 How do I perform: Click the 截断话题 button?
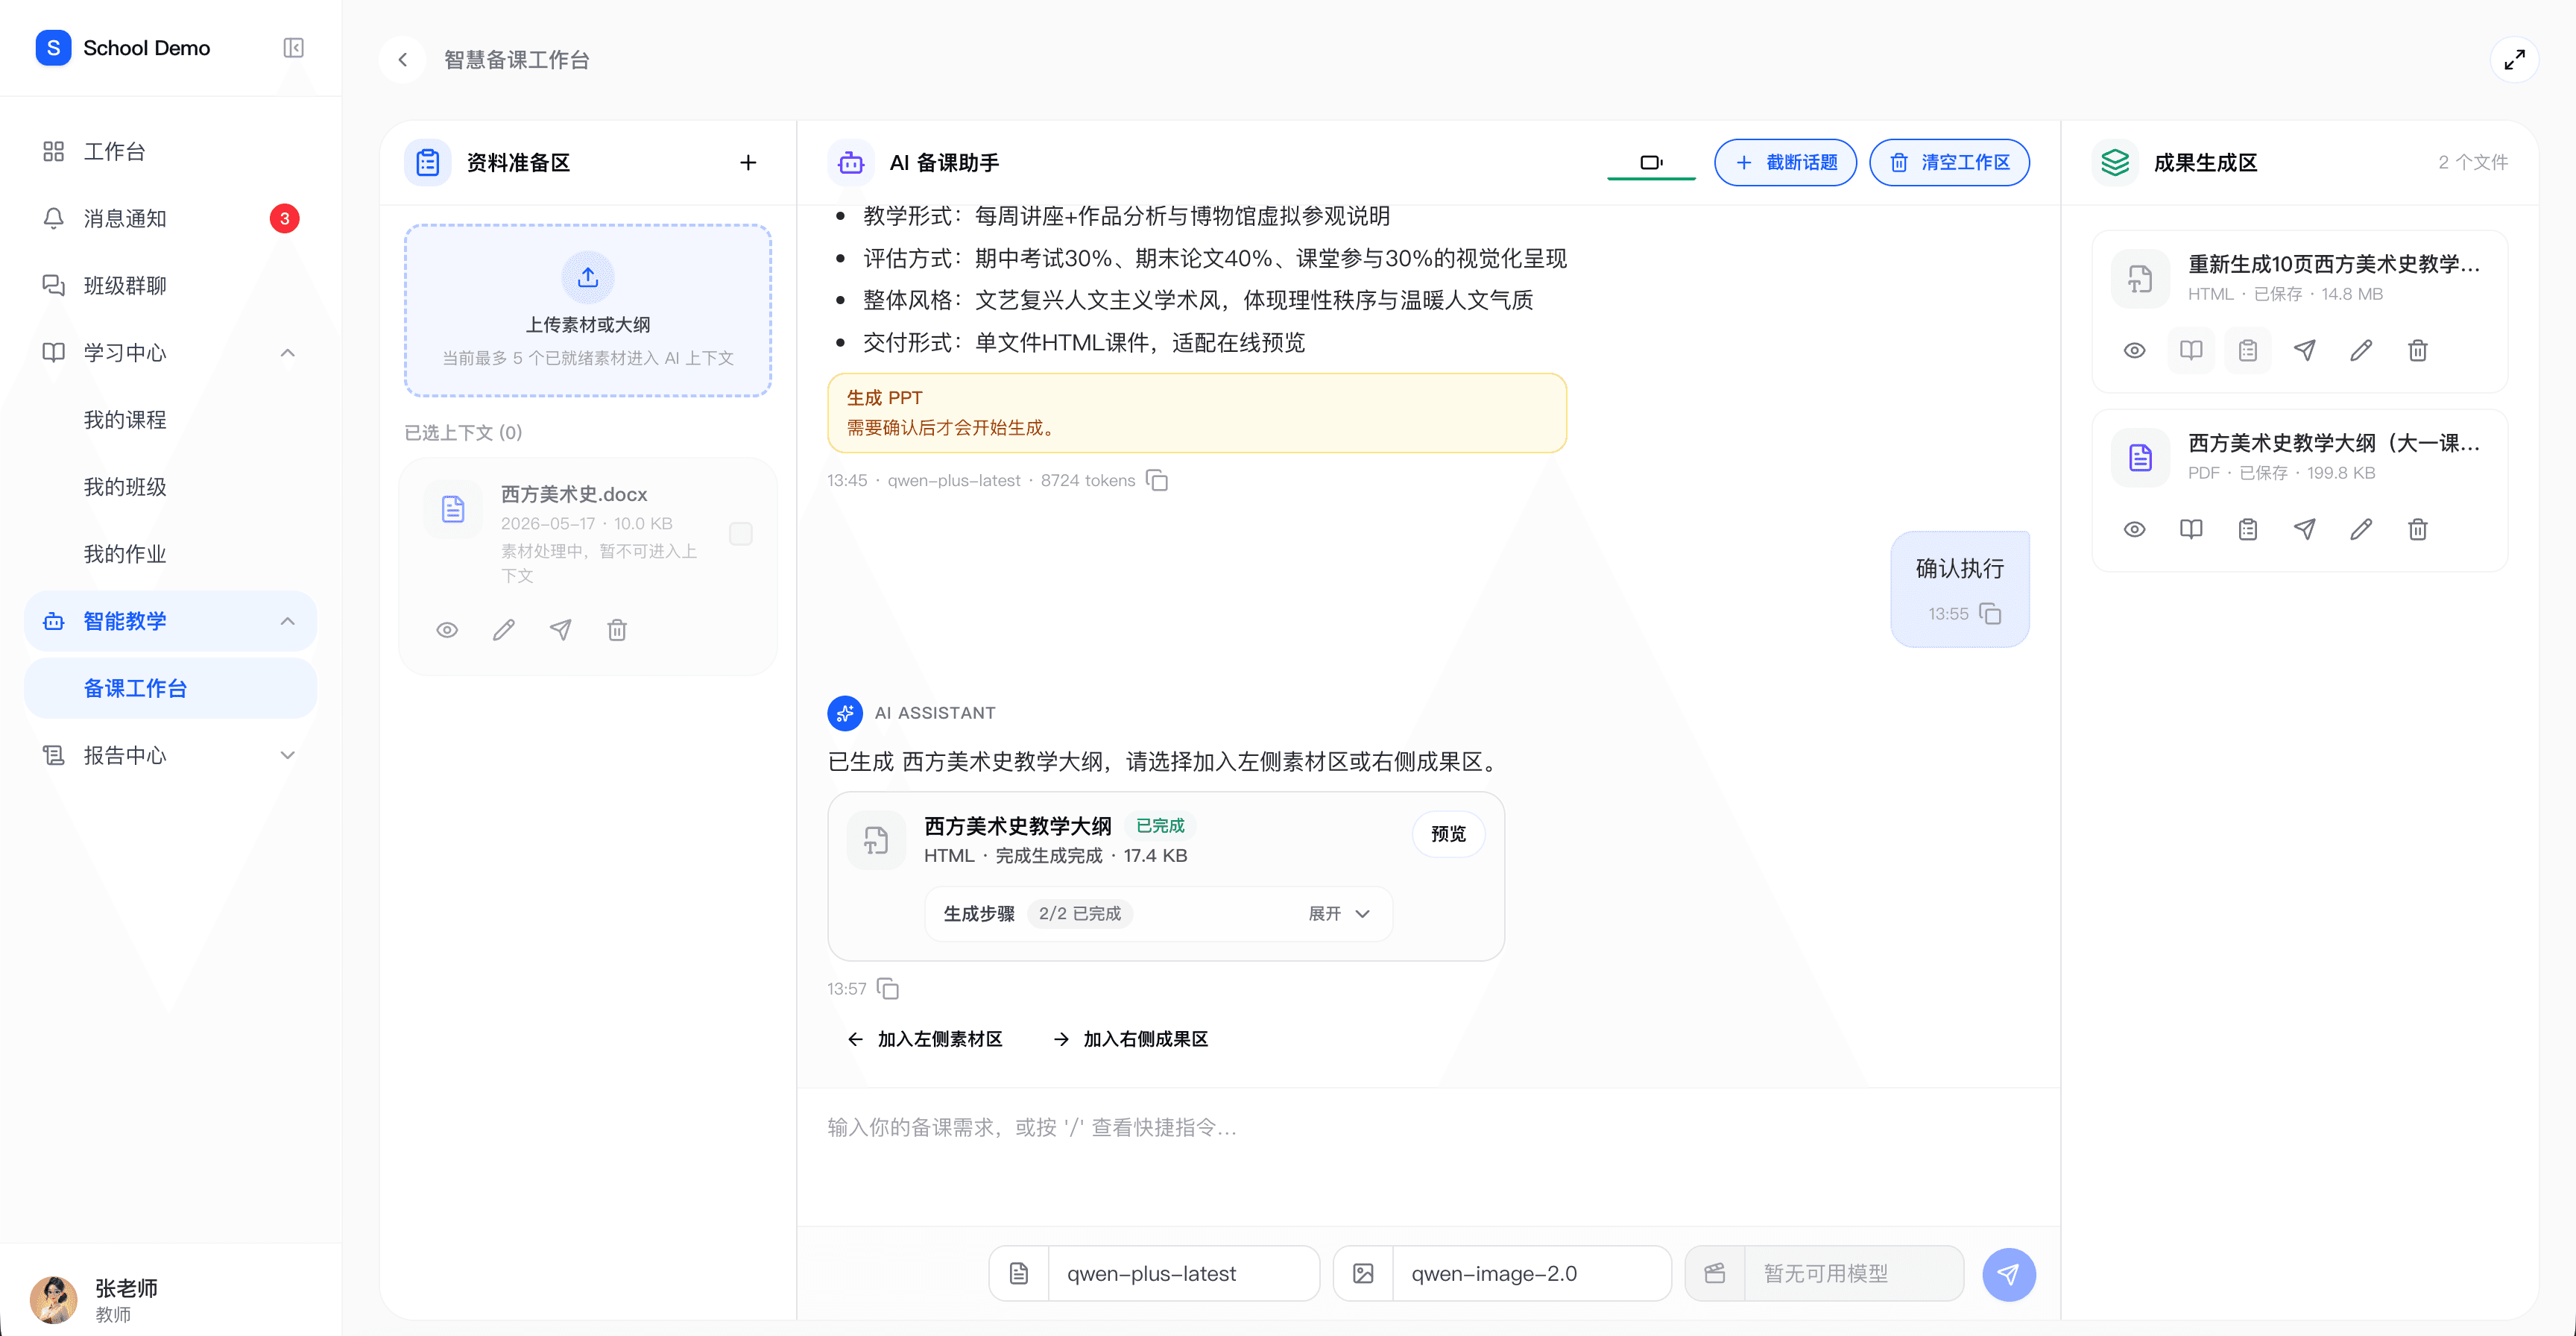pos(1785,162)
